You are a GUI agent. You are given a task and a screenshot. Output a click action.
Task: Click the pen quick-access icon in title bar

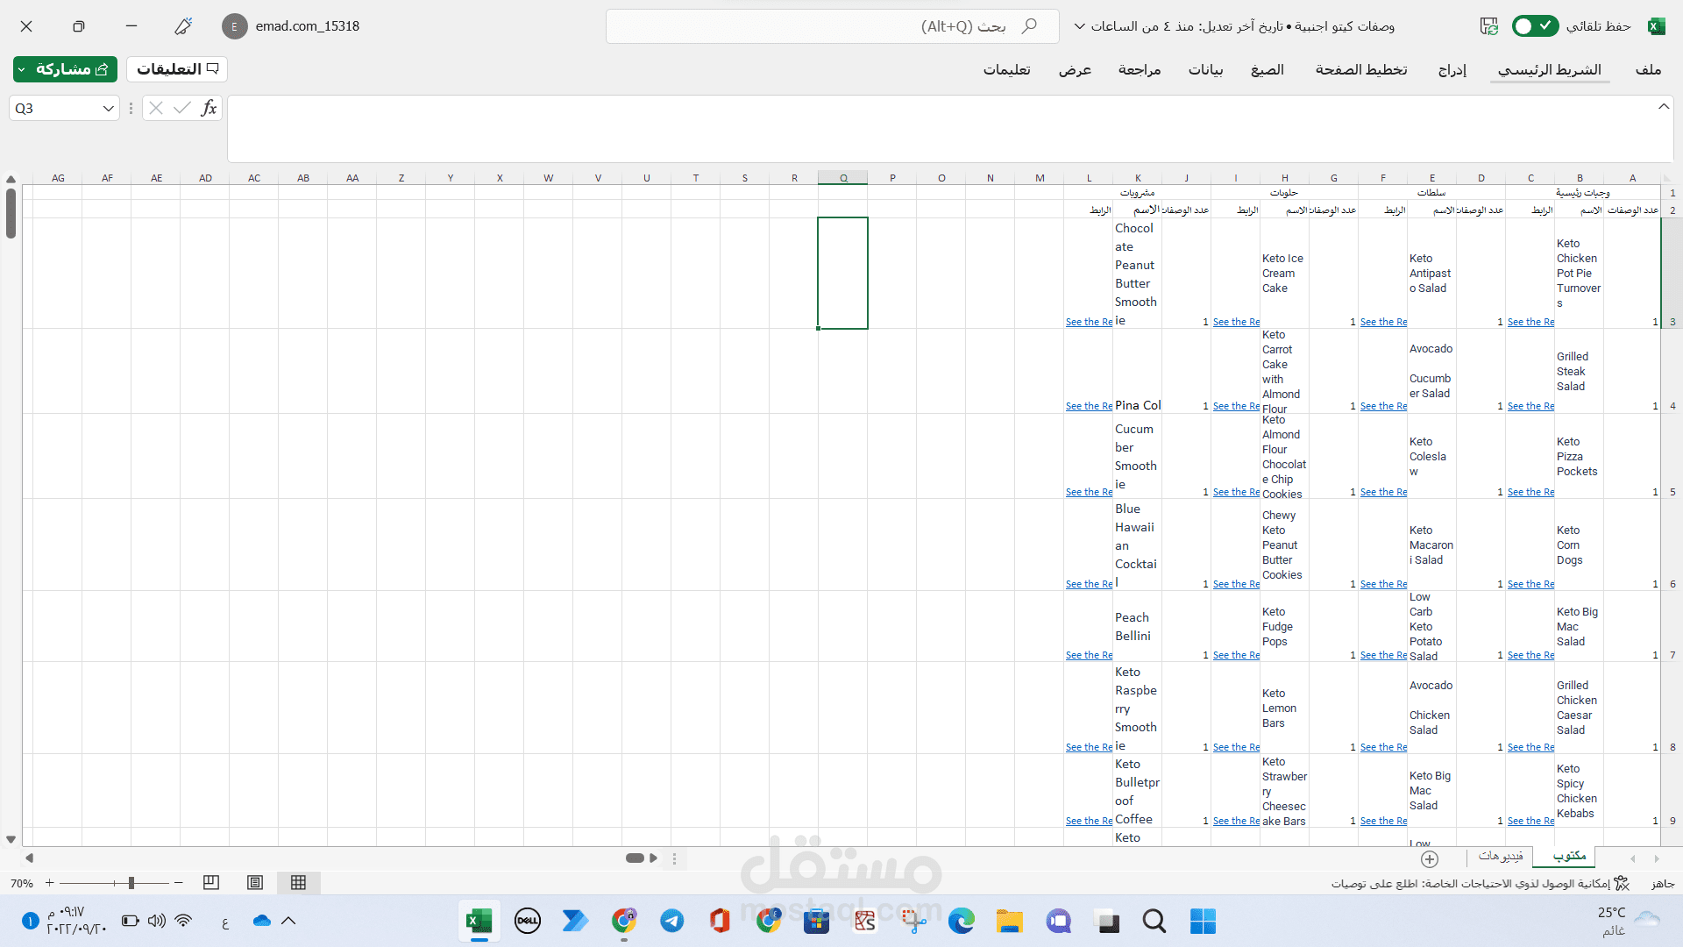coord(182,26)
